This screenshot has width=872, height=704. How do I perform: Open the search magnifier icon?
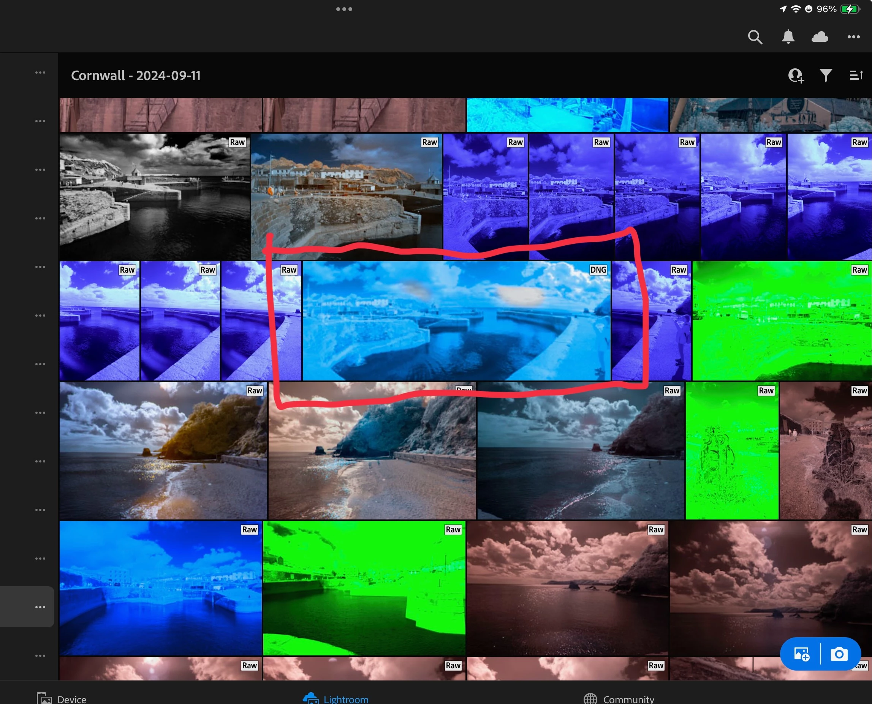tap(755, 37)
